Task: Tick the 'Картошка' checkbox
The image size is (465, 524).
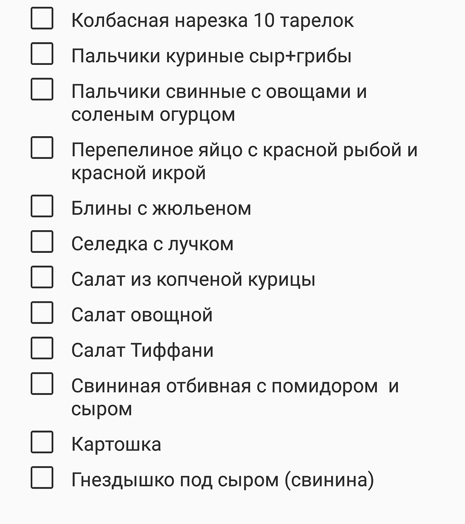Action: click(x=42, y=442)
